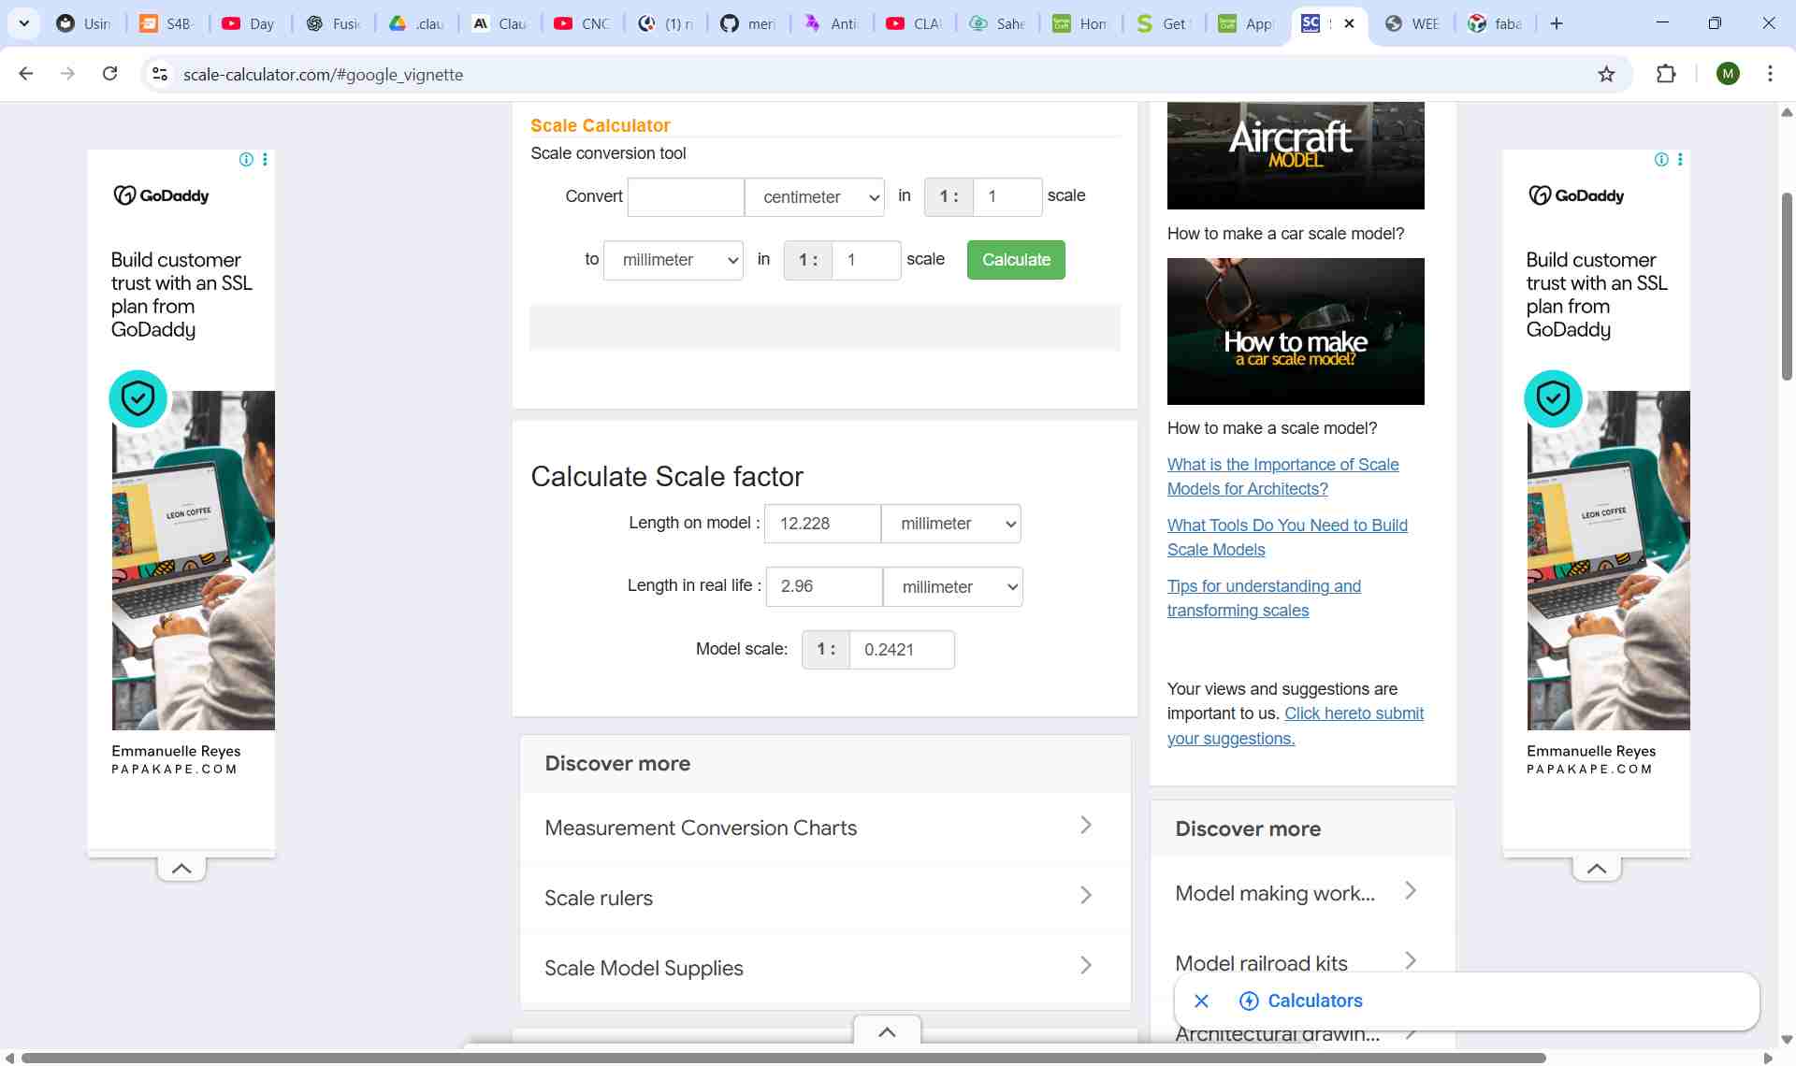The width and height of the screenshot is (1796, 1066).
Task: Click the browser extensions puzzle icon
Action: click(x=1668, y=74)
